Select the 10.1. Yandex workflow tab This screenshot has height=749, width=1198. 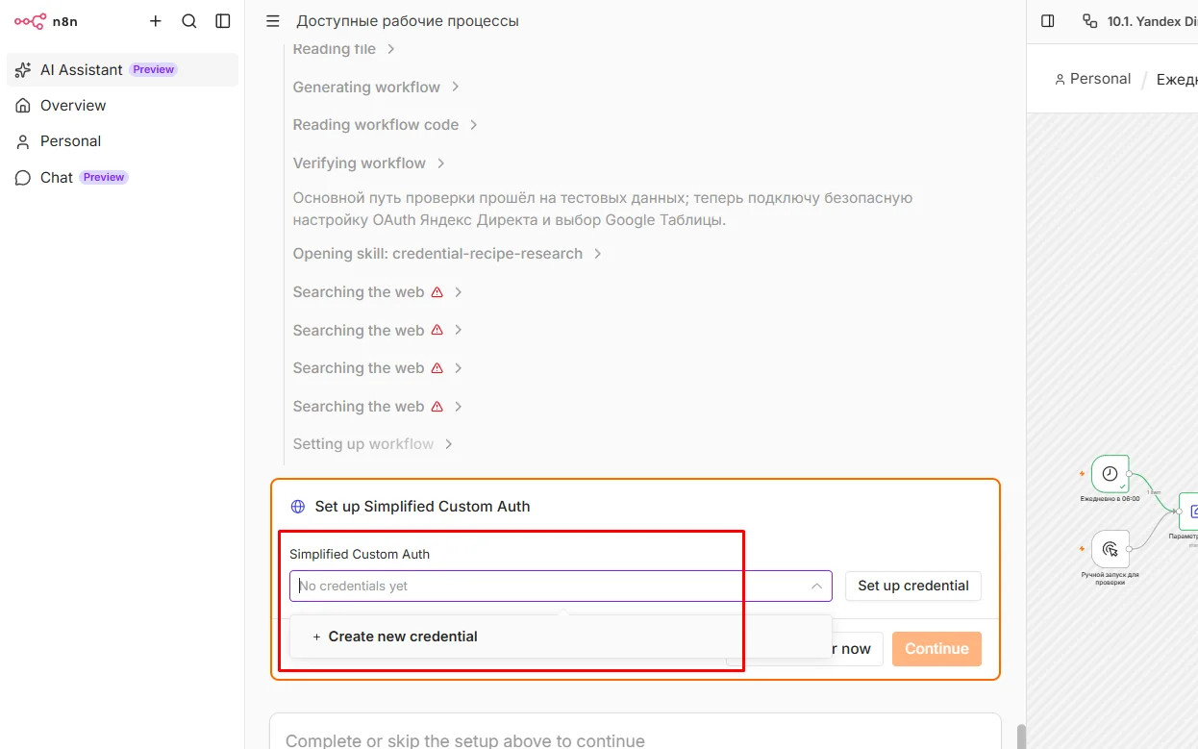coord(1140,21)
